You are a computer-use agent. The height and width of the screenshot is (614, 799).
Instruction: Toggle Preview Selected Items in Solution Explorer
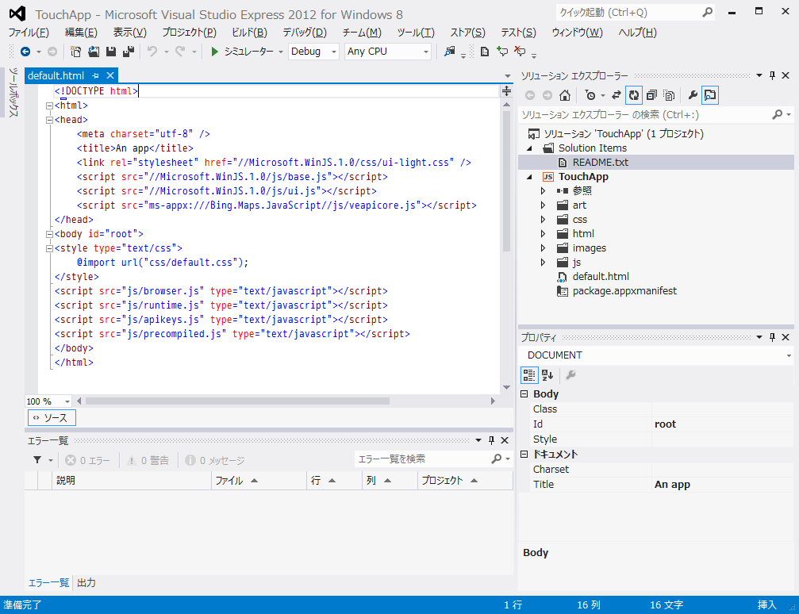point(710,95)
